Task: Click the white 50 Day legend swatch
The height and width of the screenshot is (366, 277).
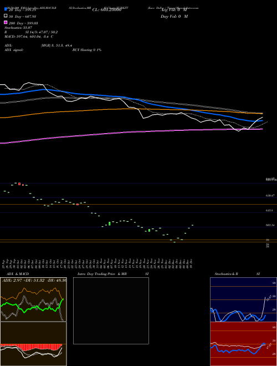Action: coord(6,16)
